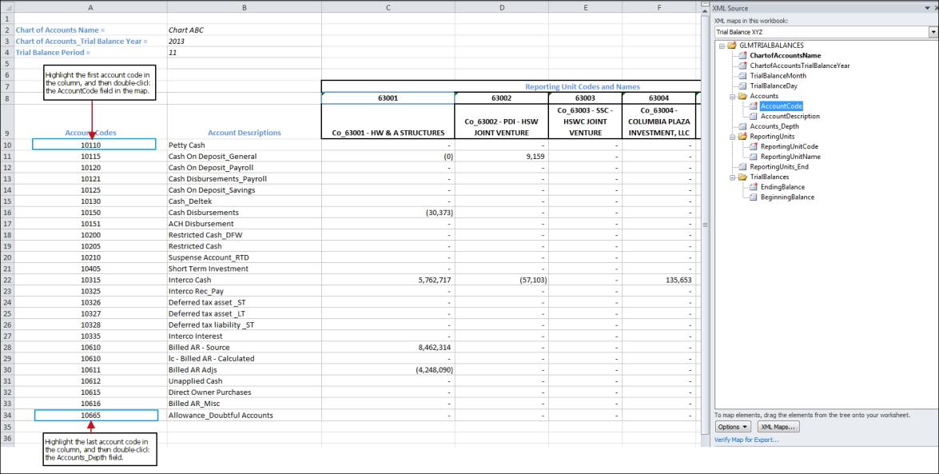Image resolution: width=939 pixels, height=474 pixels.
Task: Click the Accounts folder icon
Action: point(742,96)
